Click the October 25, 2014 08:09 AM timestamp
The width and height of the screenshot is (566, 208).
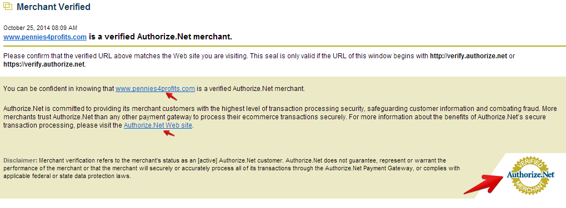coord(40,28)
